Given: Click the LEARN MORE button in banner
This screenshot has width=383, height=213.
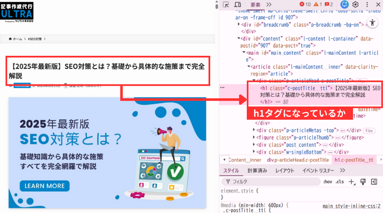Looking at the screenshot, I should click(x=45, y=186).
